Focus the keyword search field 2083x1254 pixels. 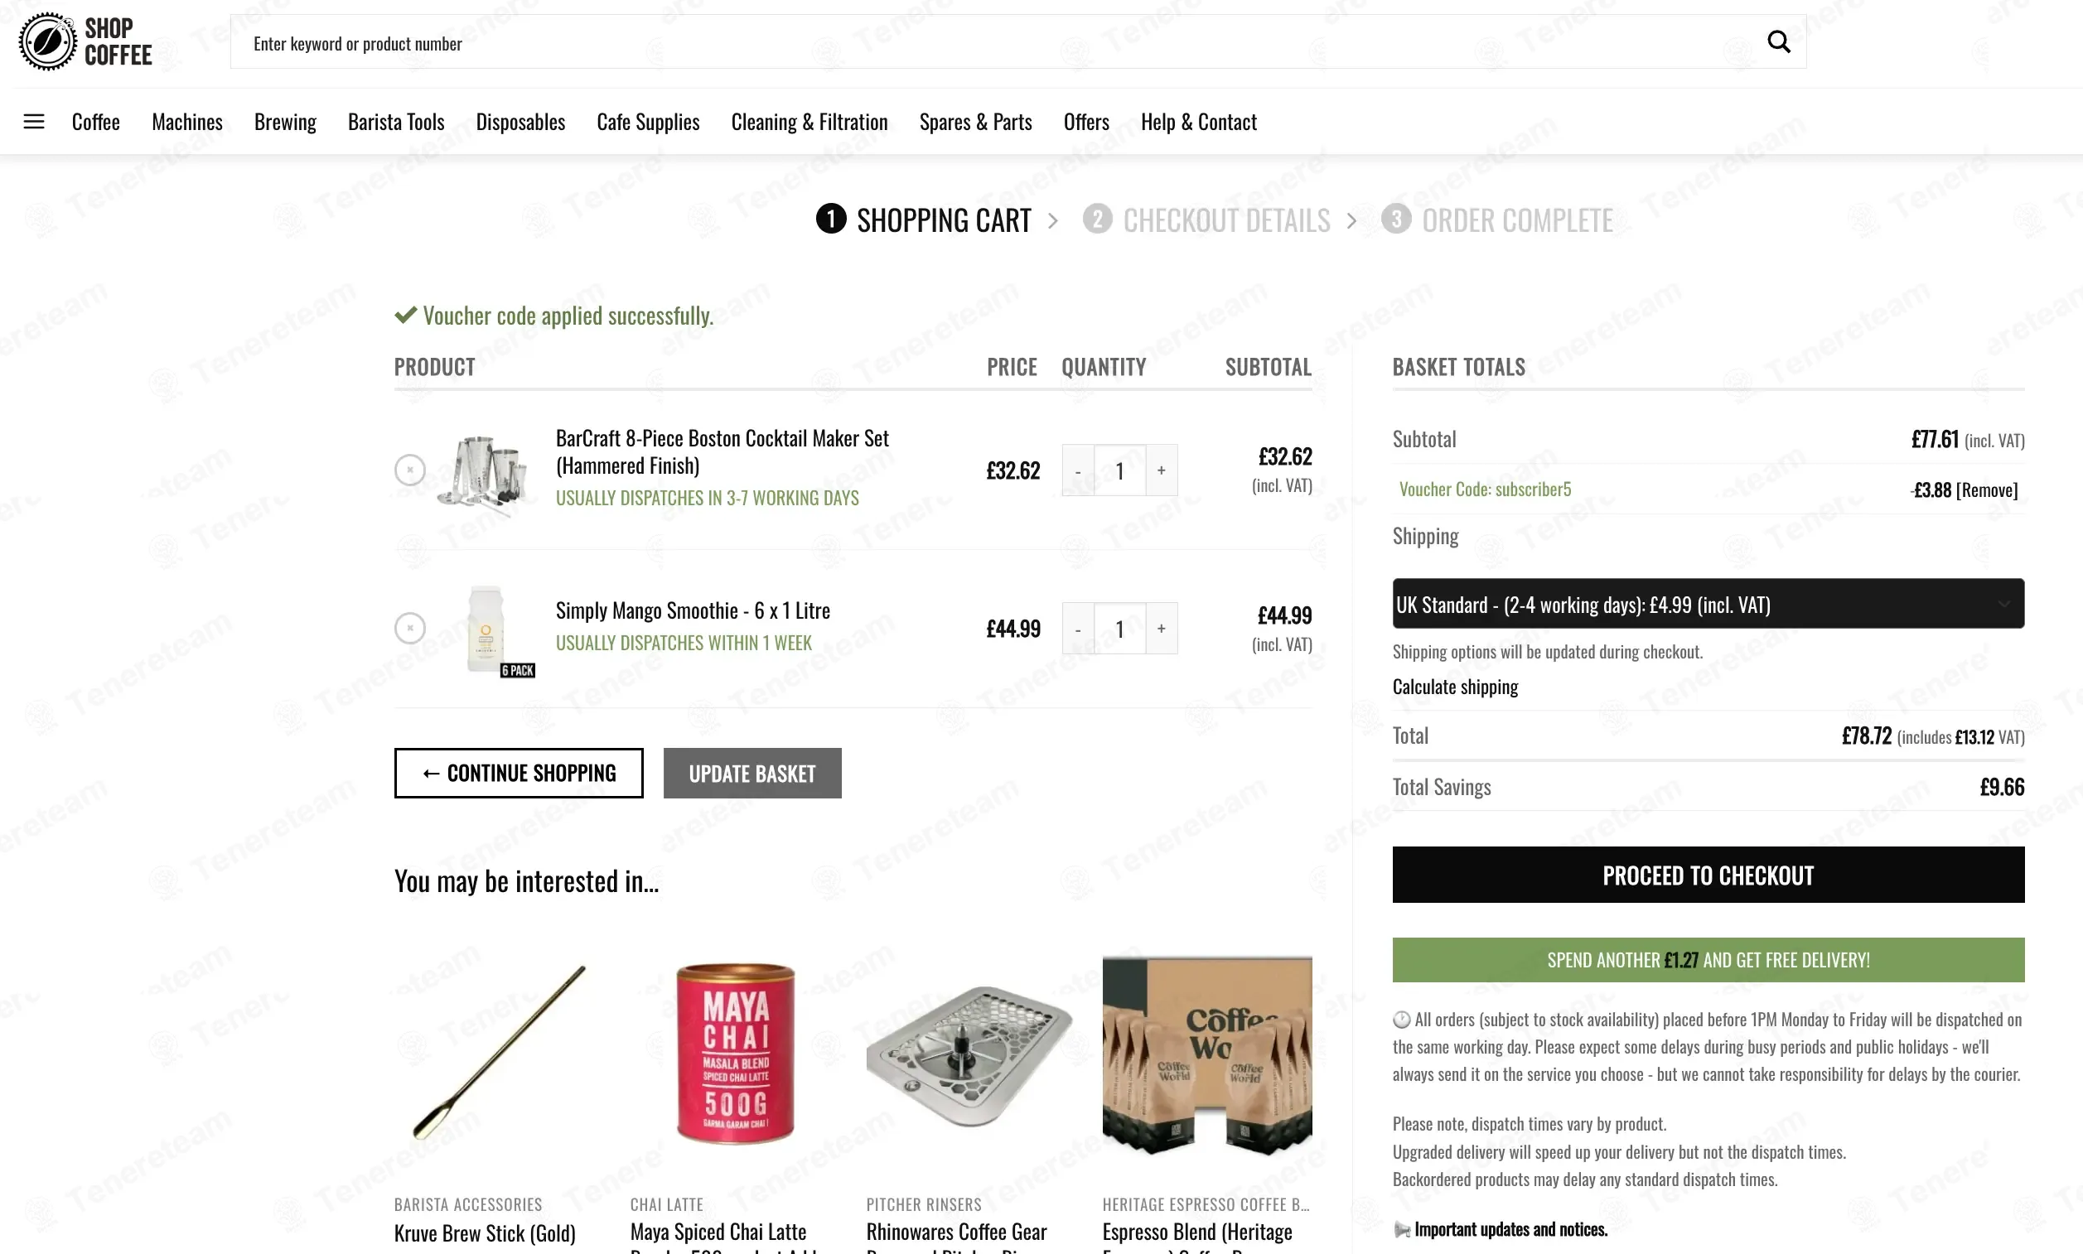coord(997,43)
